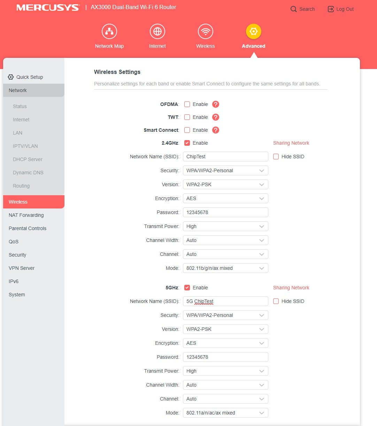377x426 pixels.
Task: Click the Quick Setup link
Action: coord(30,77)
